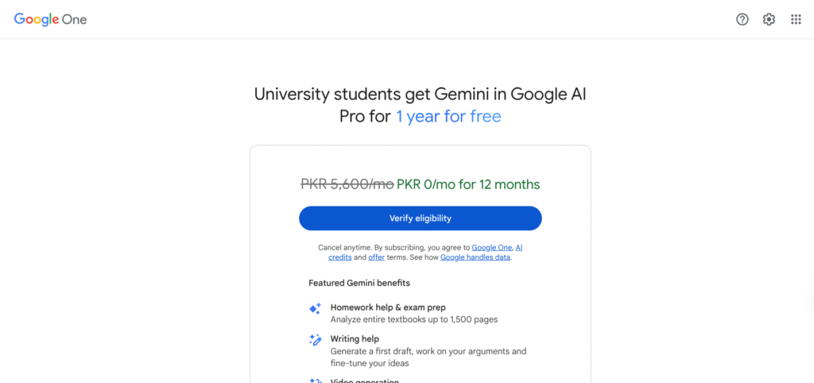
Task: Open the Settings gear icon
Action: [x=769, y=19]
